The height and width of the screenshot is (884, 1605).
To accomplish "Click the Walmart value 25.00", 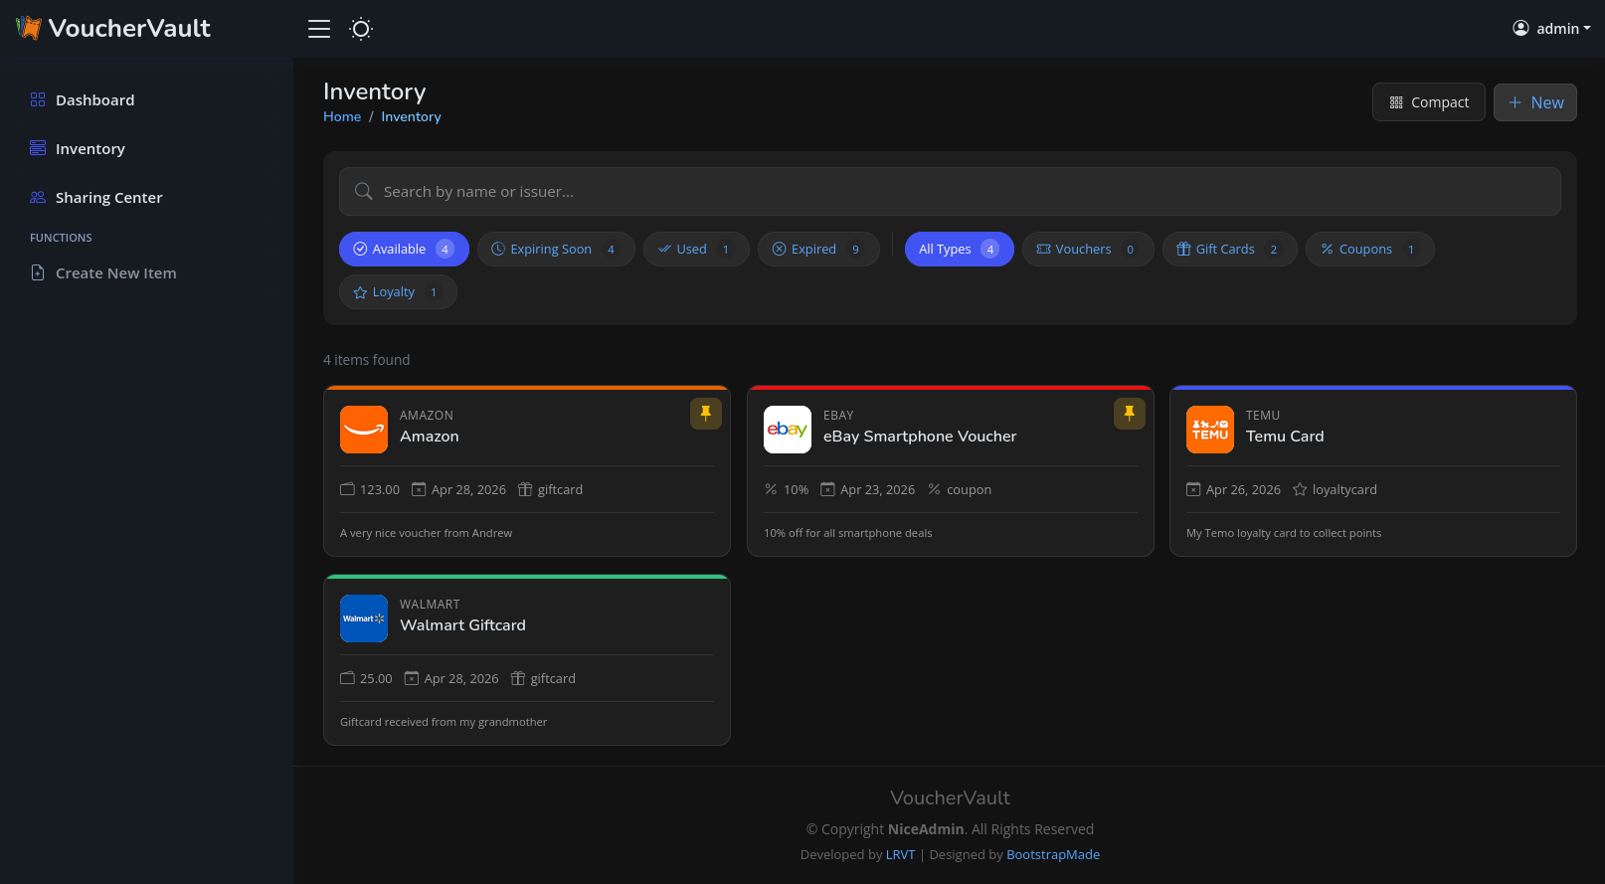I will 376,679.
